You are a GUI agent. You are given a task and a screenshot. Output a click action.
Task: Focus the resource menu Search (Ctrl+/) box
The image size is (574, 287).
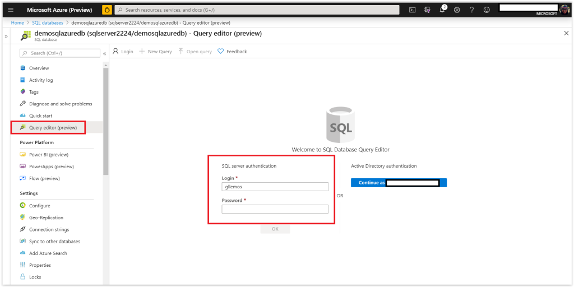pyautogui.click(x=59, y=53)
